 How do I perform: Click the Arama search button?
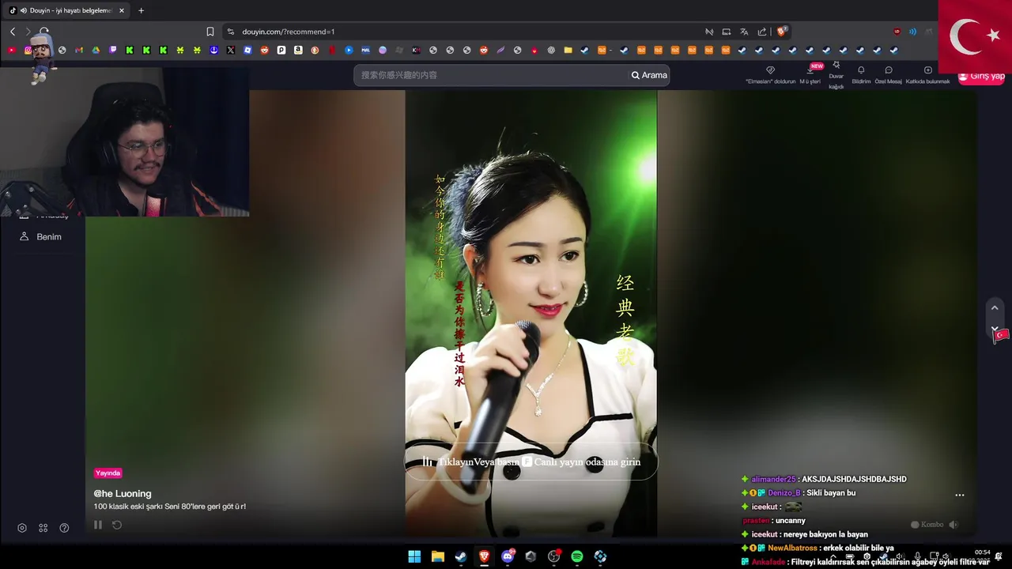click(649, 75)
